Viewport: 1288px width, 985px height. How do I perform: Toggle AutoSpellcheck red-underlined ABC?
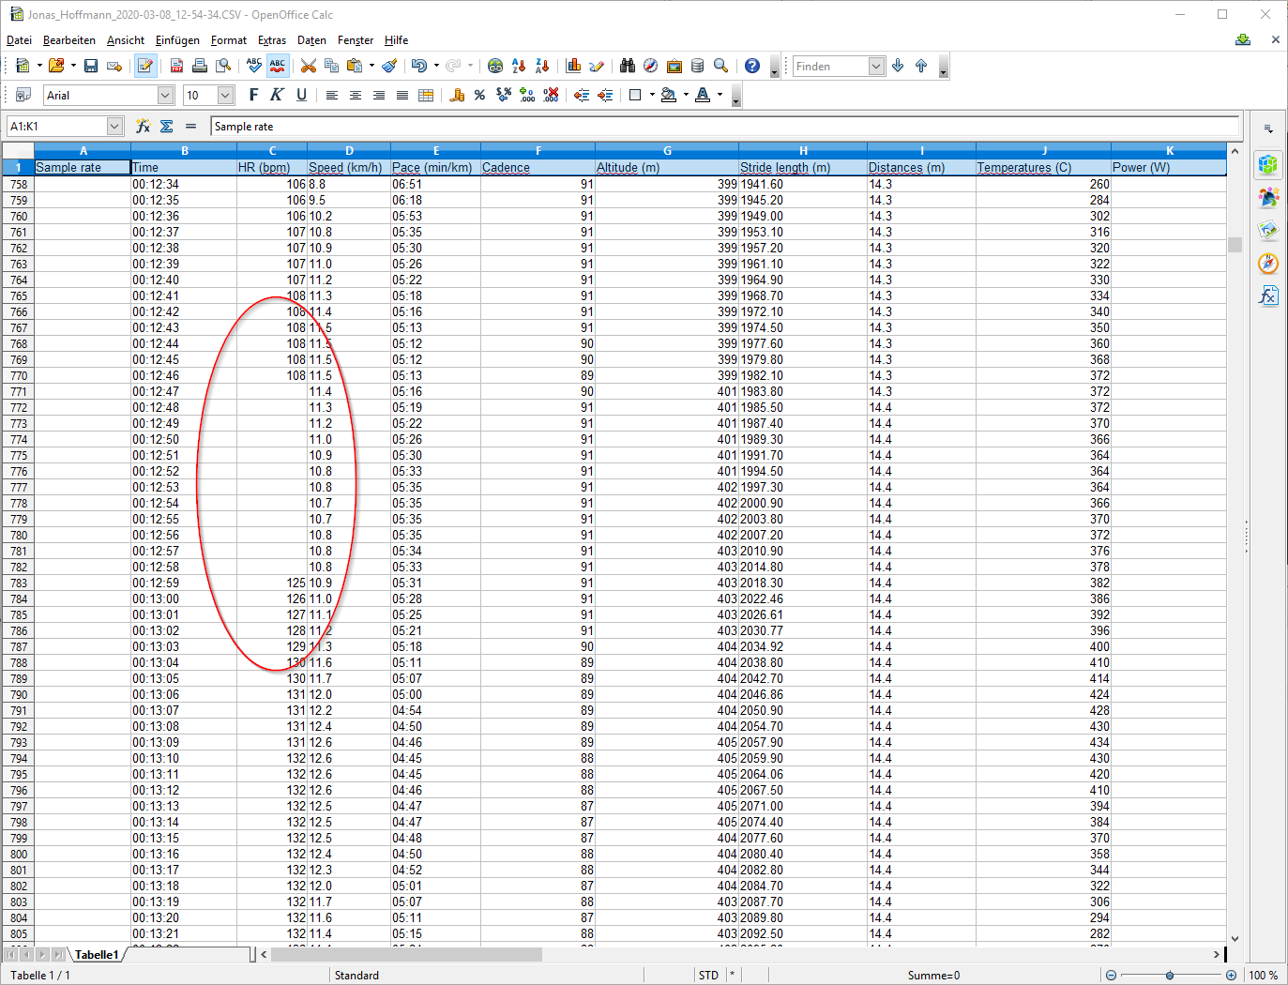click(278, 66)
